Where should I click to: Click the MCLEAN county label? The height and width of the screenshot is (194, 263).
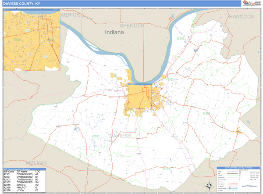tap(36, 163)
